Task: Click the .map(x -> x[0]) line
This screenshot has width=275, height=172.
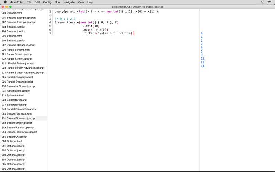Action: [95, 30]
